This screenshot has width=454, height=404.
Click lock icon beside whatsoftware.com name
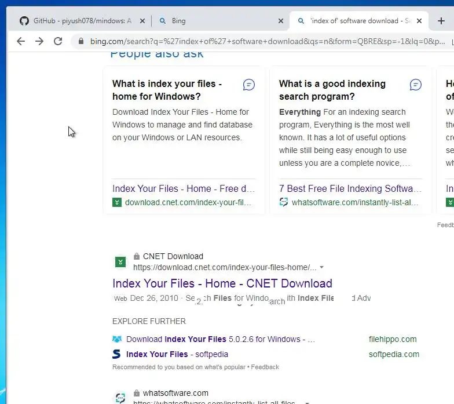(x=137, y=393)
